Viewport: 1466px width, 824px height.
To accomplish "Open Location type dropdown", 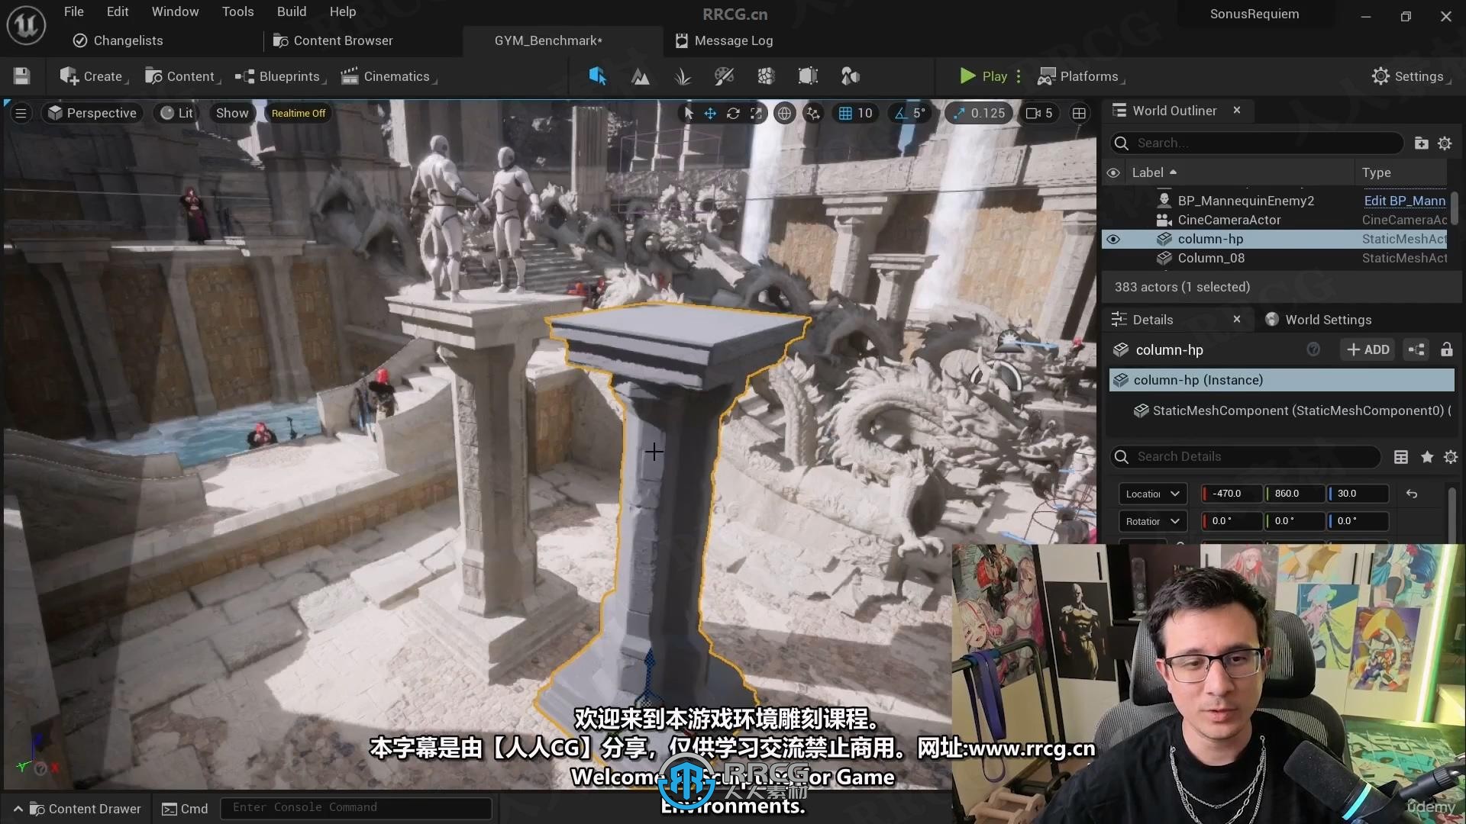I will point(1153,494).
